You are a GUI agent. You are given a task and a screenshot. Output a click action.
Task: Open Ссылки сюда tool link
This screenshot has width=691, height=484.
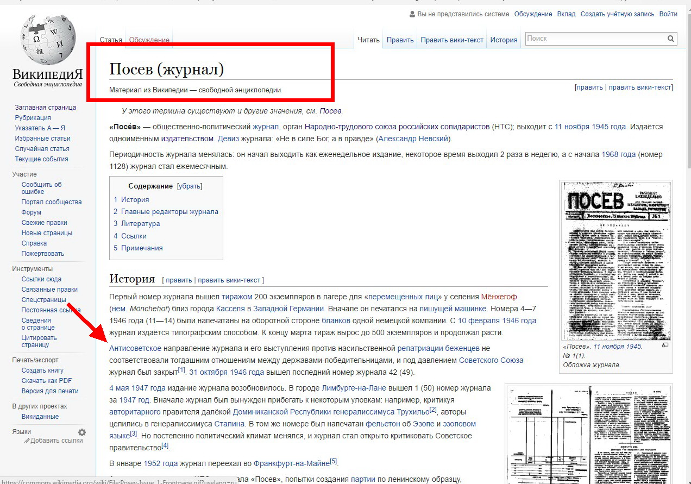(41, 279)
